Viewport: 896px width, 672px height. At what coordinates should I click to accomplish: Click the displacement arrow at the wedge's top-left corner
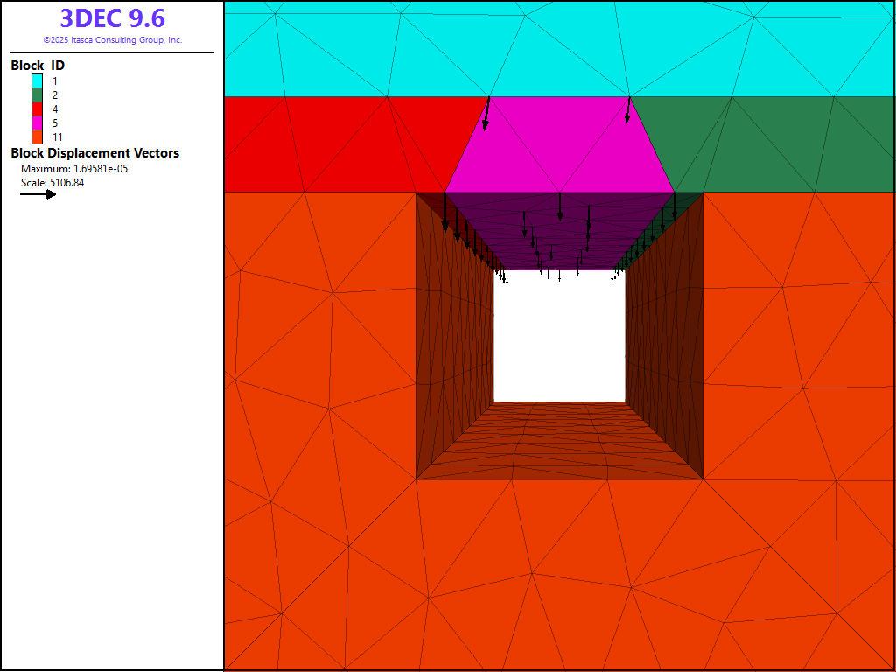pos(486,114)
